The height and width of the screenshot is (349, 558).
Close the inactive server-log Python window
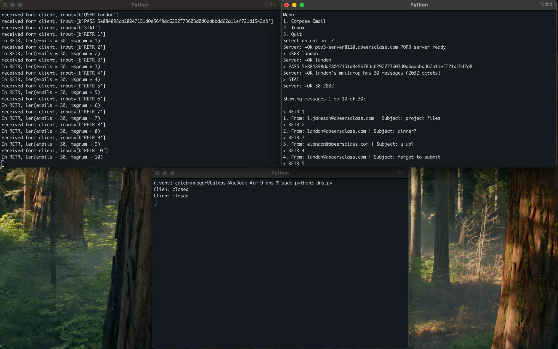point(5,5)
